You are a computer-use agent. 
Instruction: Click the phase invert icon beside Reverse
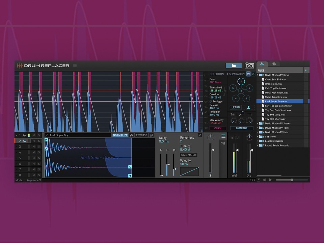coord(152,135)
